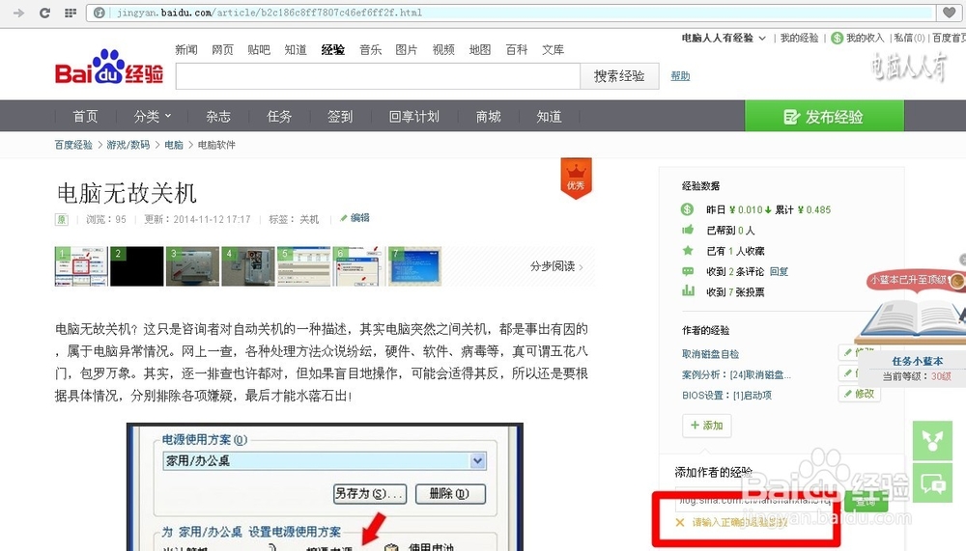
Task: Open the browser apps grid icon
Action: click(x=71, y=13)
